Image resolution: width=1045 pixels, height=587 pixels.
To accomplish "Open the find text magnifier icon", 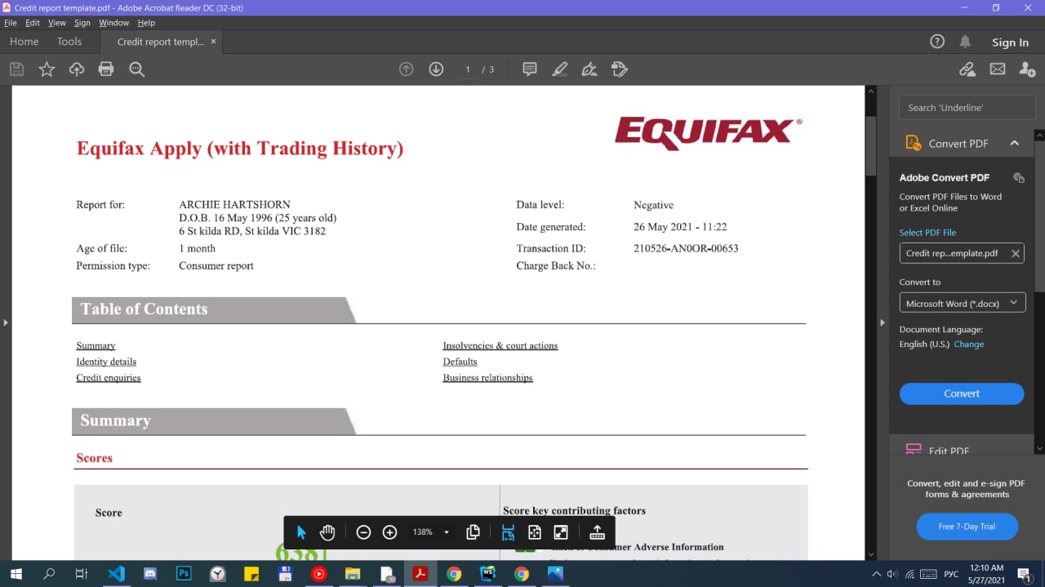I will tap(136, 69).
